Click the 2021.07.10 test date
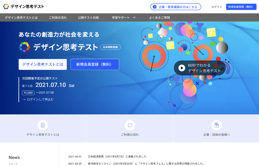 [x=51, y=85]
